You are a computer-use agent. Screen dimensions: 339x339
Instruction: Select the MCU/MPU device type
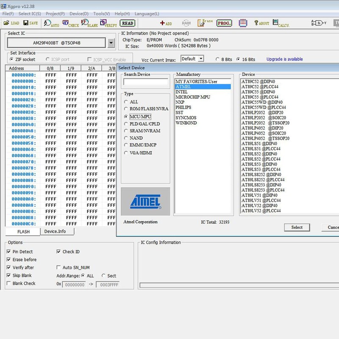pos(137,117)
